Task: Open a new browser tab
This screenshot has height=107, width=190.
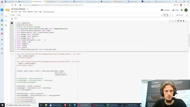Action: coord(170,1)
